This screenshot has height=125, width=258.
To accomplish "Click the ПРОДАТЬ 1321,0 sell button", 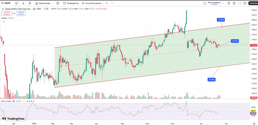I will tap(7, 13).
